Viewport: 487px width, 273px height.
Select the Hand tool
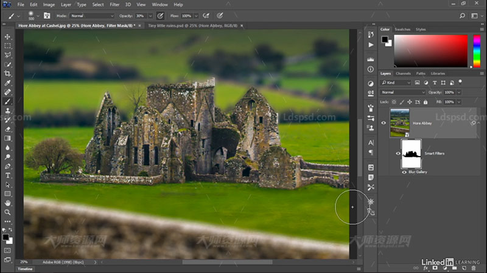point(7,203)
